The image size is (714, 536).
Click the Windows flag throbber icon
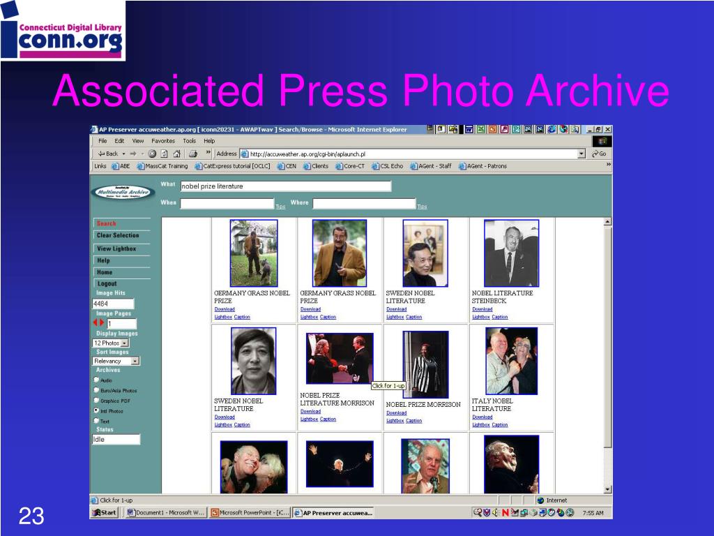tap(602, 141)
